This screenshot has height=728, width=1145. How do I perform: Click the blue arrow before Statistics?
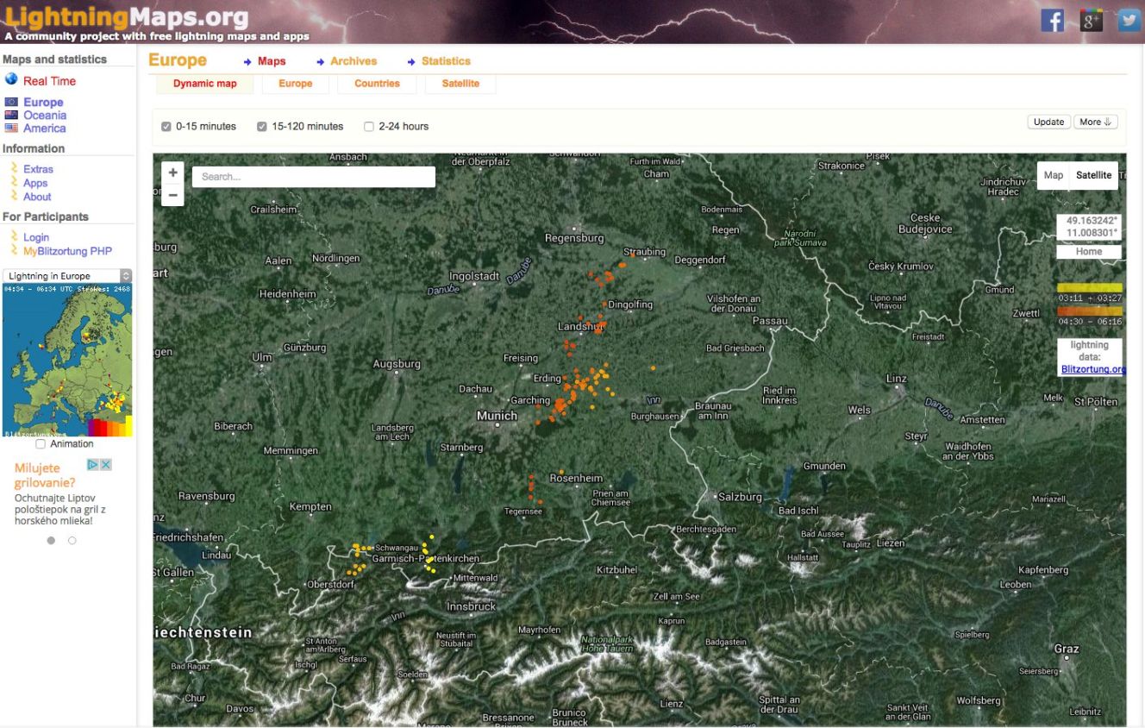tap(411, 62)
